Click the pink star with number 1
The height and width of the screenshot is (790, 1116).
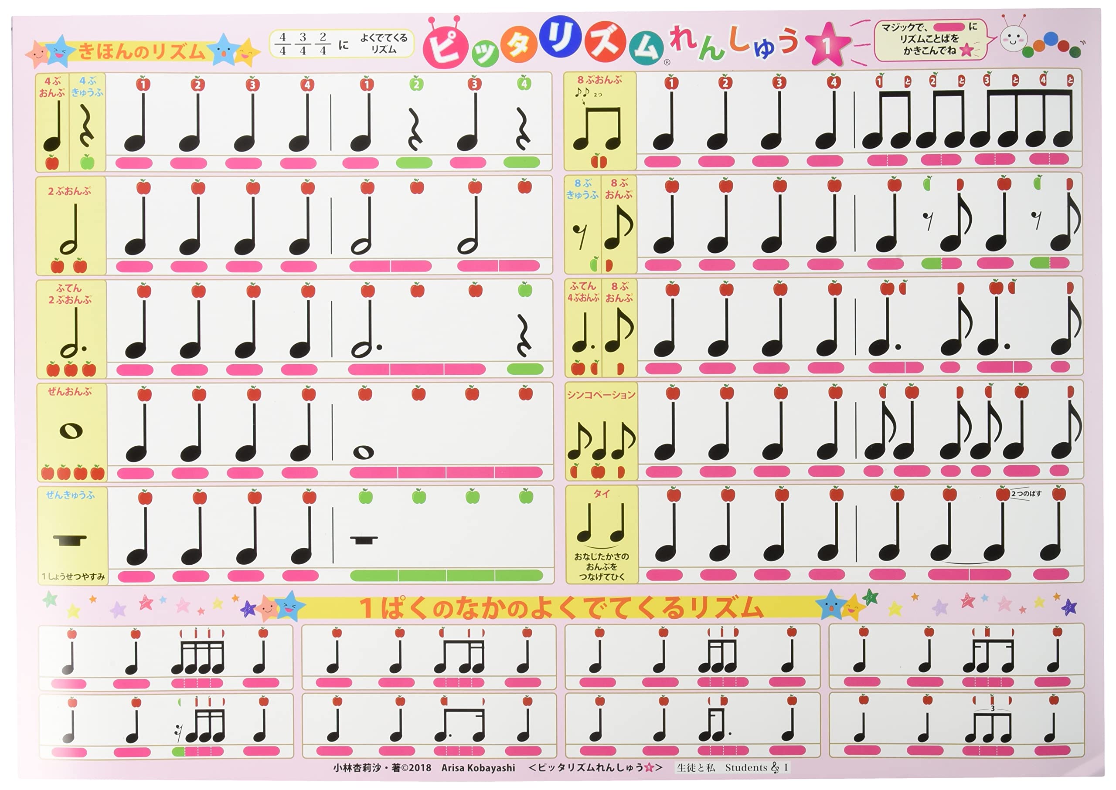point(827,46)
